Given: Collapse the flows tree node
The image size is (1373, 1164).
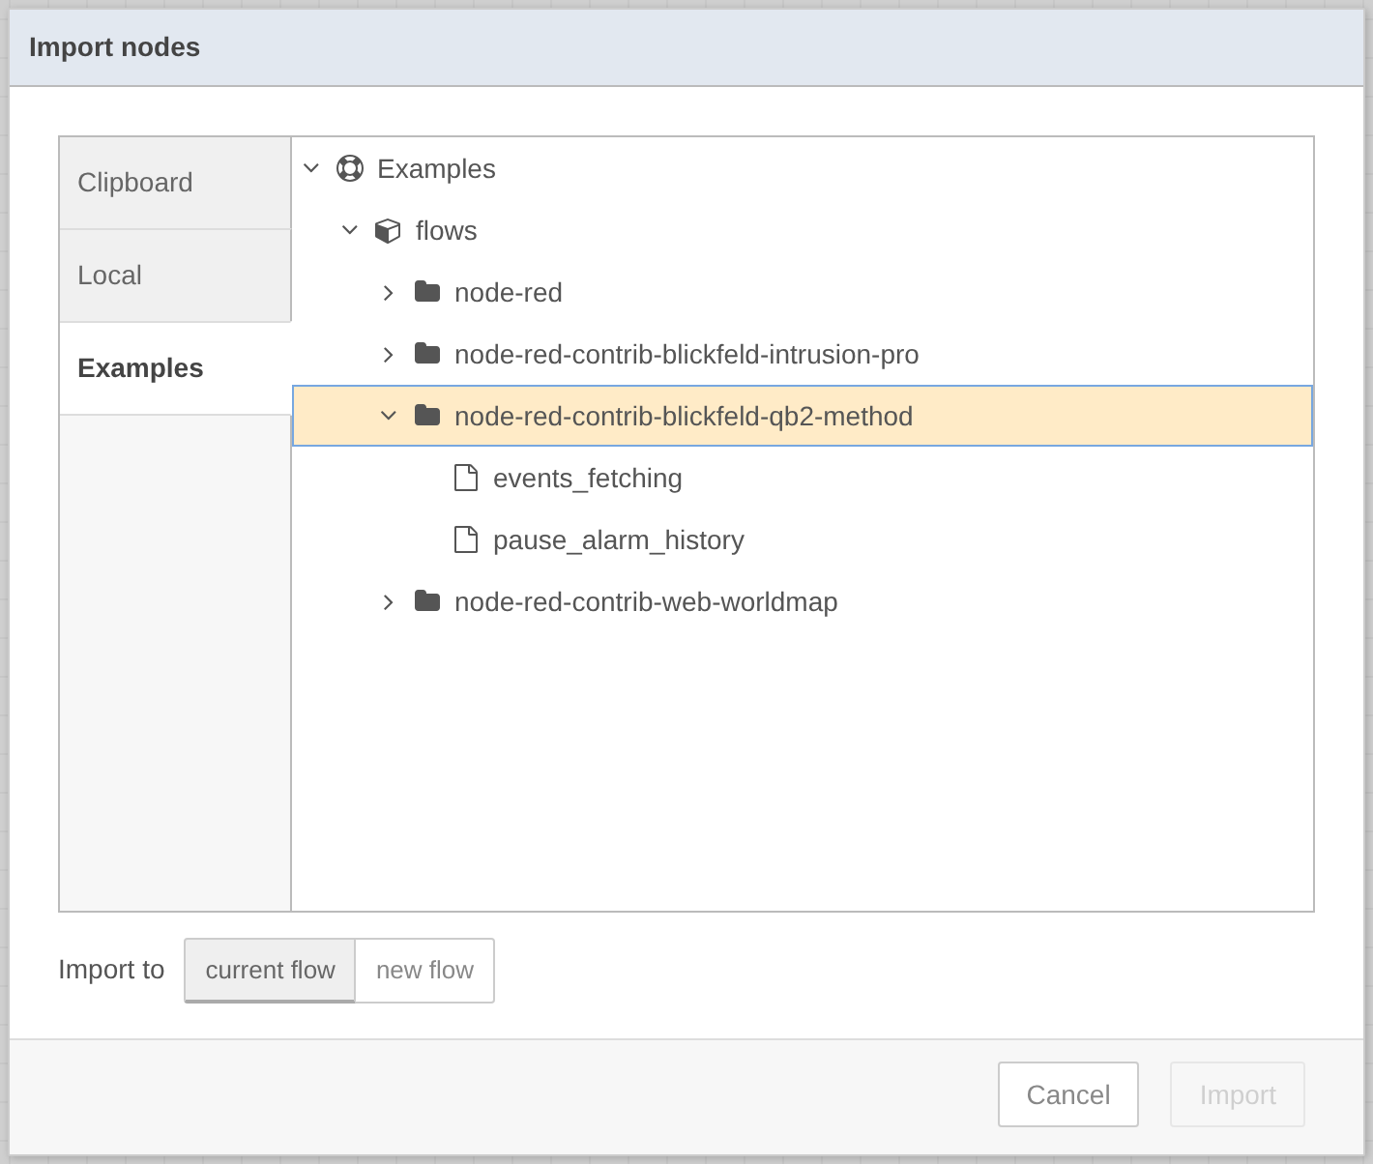Looking at the screenshot, I should (350, 230).
